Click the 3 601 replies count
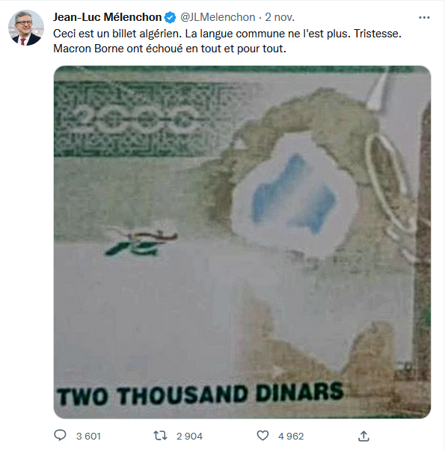448x450 pixels. pyautogui.click(x=88, y=437)
